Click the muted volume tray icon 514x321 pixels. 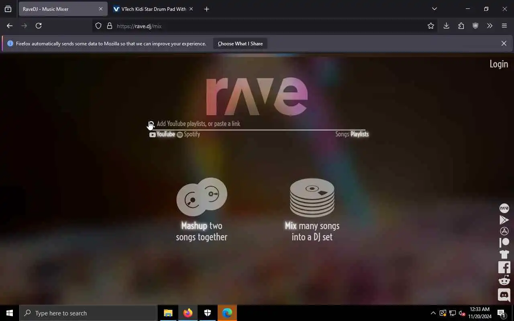[462, 313]
